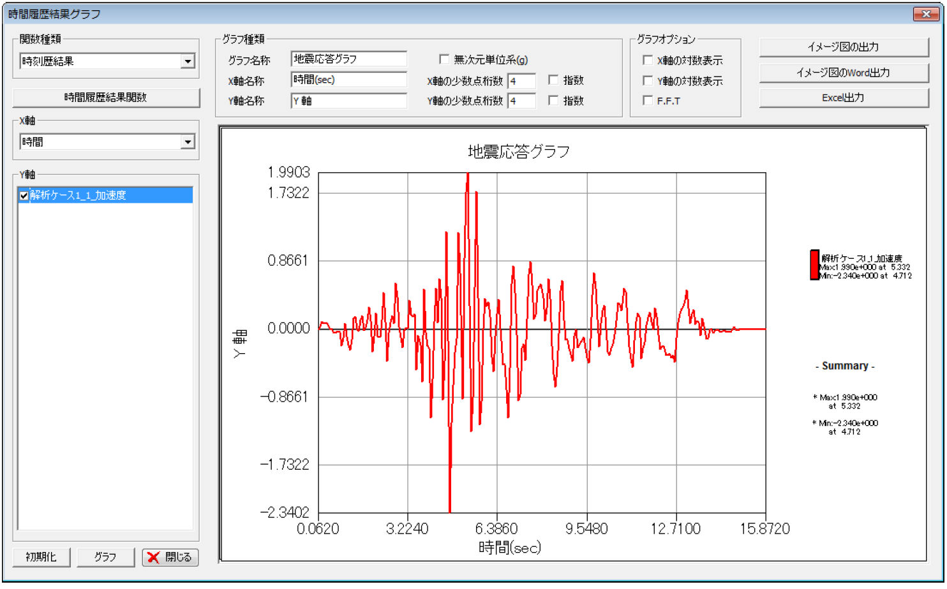Toggle the 解析ケース1_1_加速度 checkbox
This screenshot has height=589, width=947.
coord(24,196)
